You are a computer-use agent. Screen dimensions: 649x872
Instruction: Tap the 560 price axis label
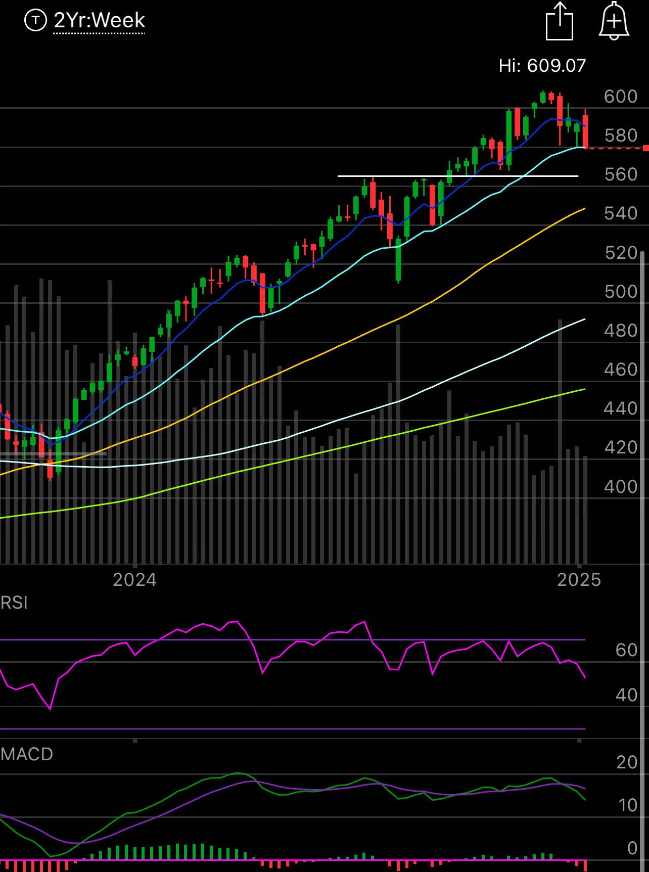pyautogui.click(x=621, y=174)
